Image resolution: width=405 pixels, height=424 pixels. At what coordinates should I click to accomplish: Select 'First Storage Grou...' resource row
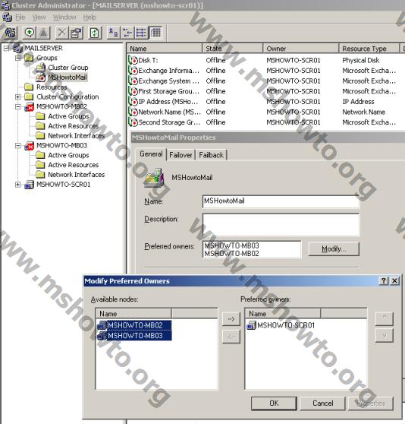pyautogui.click(x=168, y=91)
